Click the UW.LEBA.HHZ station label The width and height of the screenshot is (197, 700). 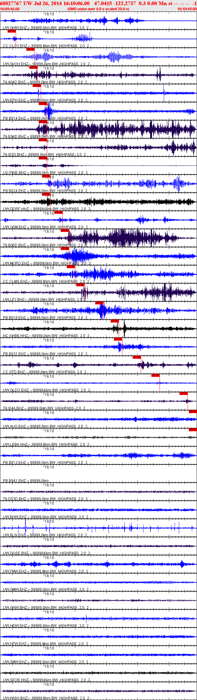(x=15, y=445)
